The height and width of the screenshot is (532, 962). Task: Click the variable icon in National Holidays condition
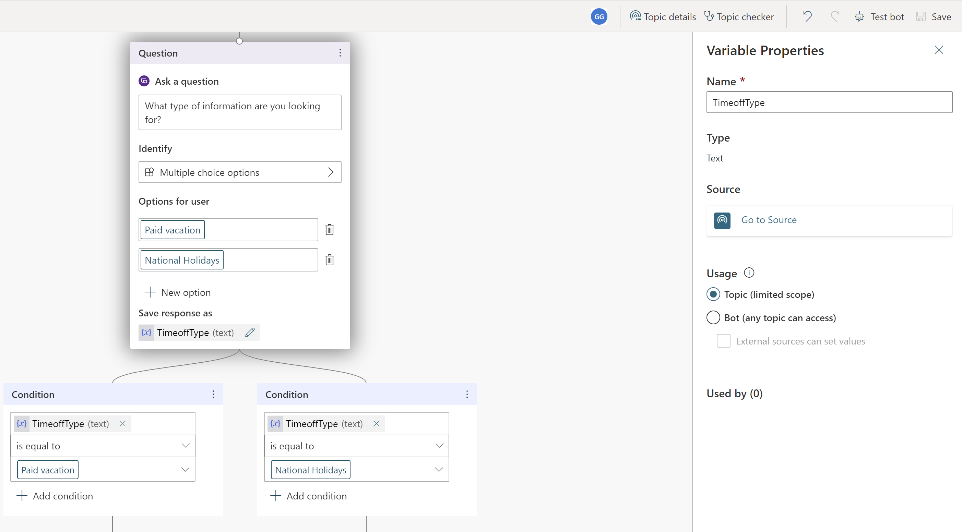tap(275, 423)
